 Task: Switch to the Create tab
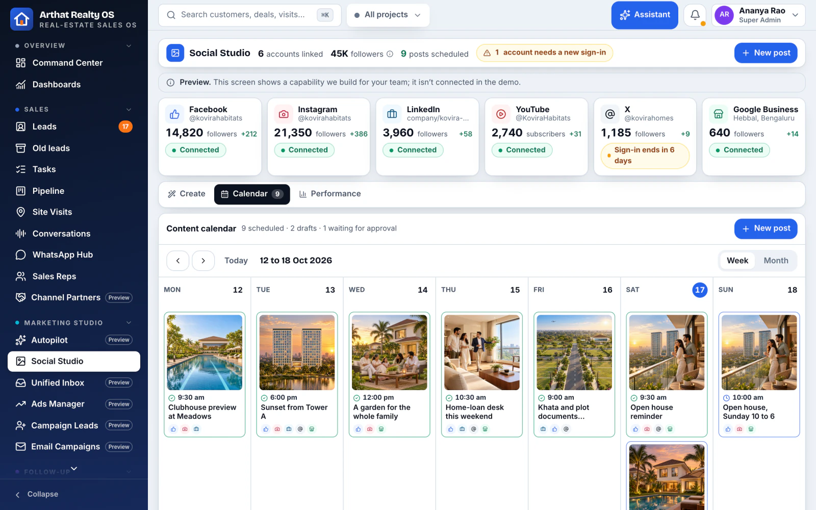coord(187,194)
